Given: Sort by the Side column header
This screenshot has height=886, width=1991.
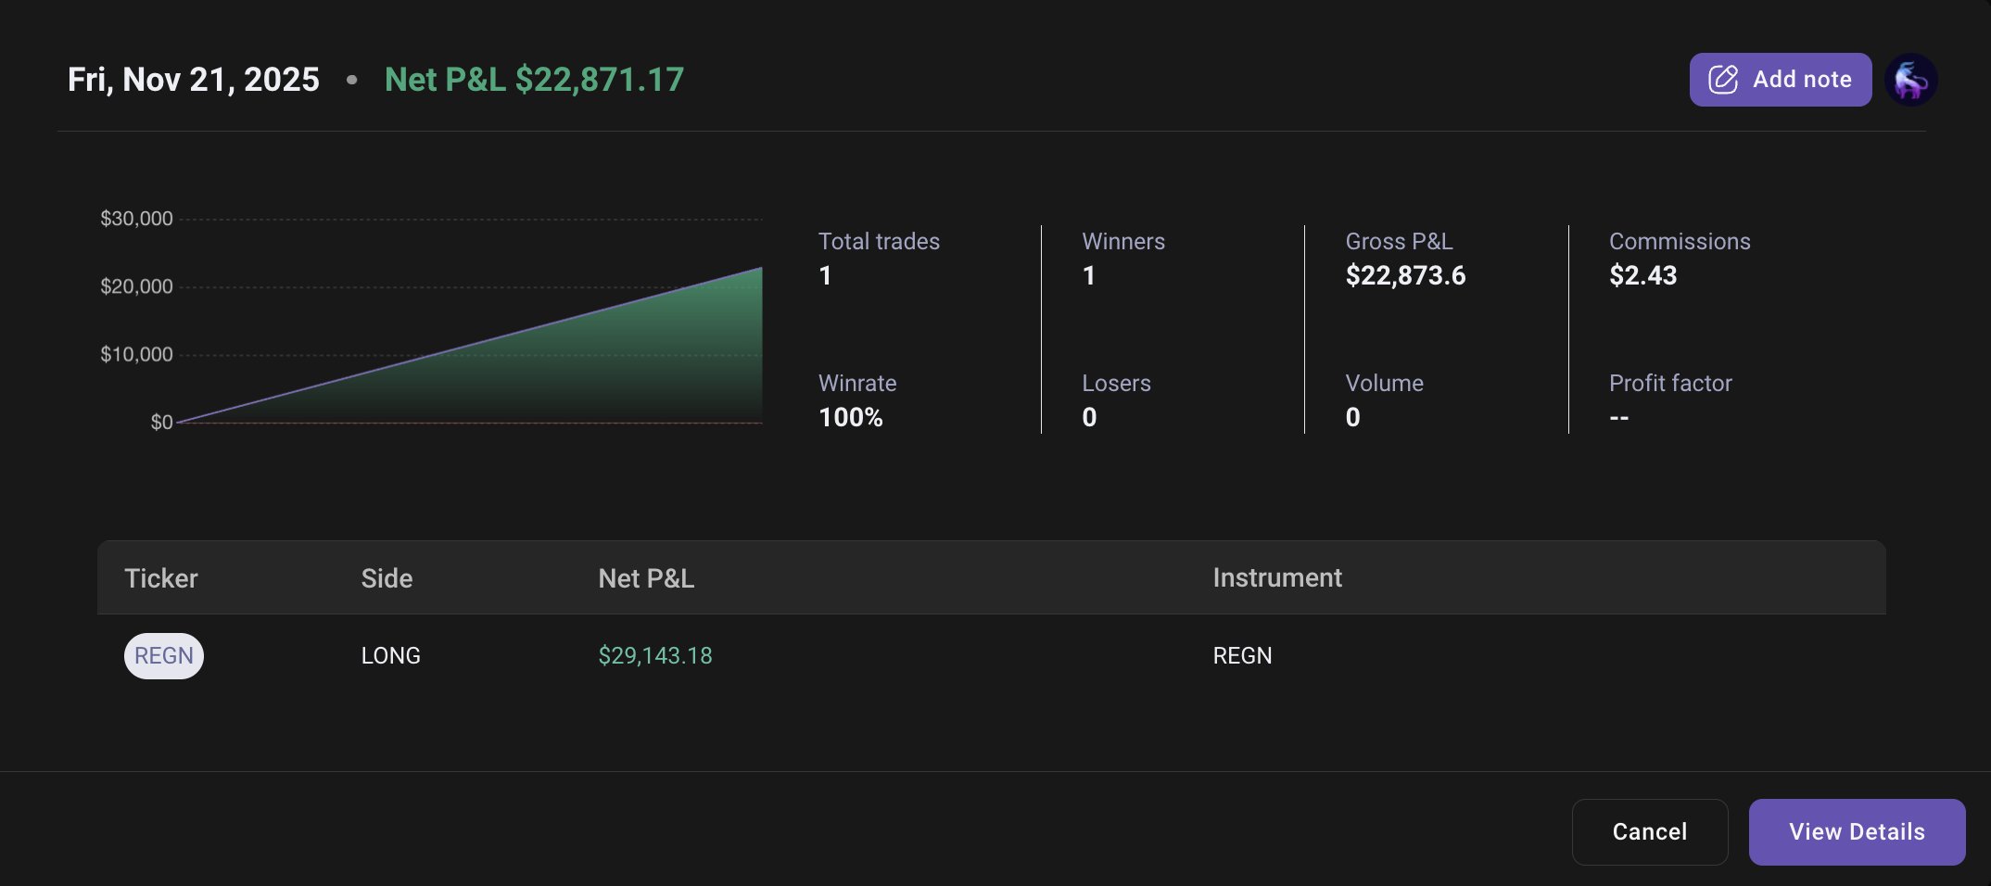Looking at the screenshot, I should tap(387, 578).
